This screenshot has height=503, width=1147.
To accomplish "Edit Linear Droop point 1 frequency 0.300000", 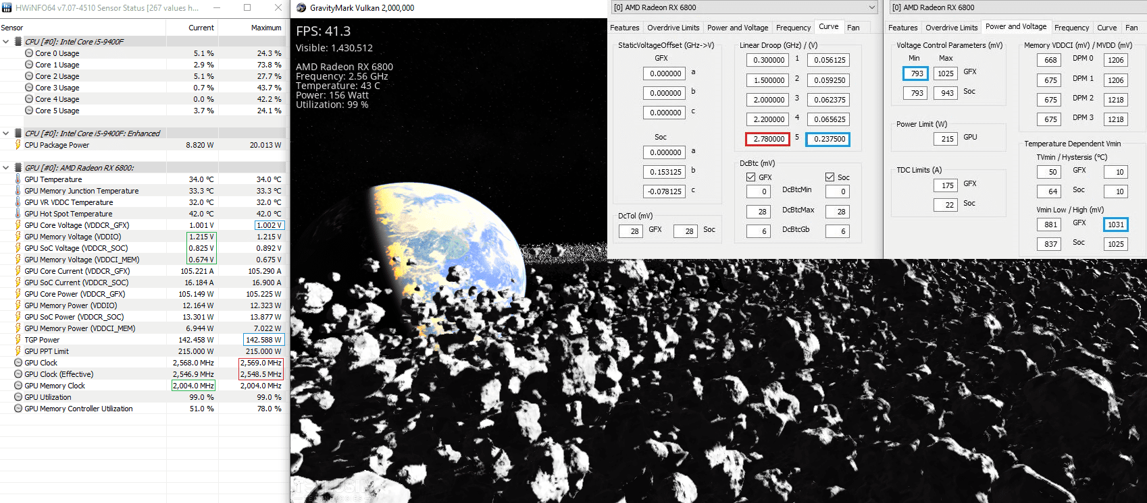I will (767, 60).
